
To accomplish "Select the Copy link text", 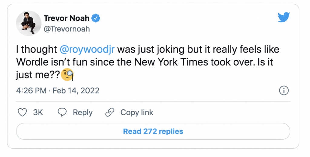I will click(137, 113).
